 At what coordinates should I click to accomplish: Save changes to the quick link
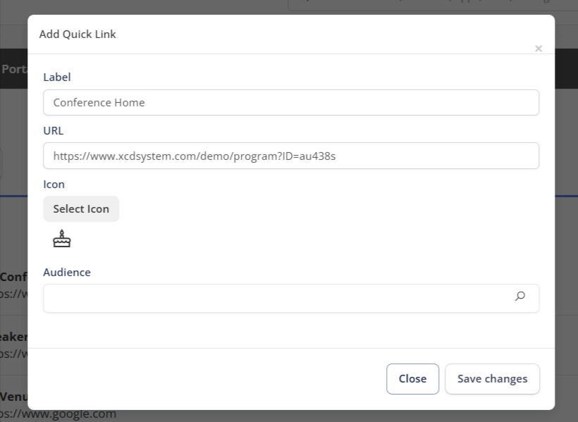click(492, 378)
